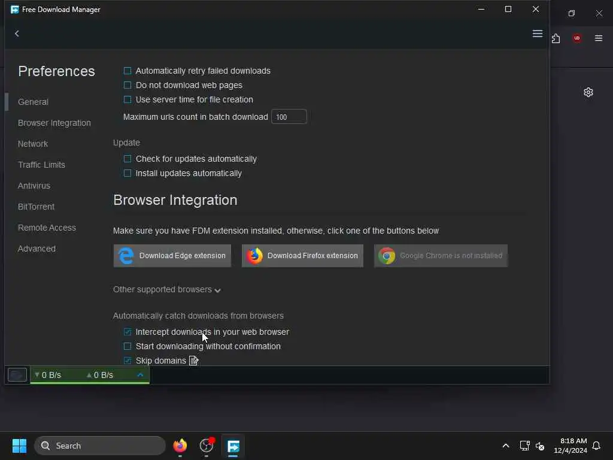This screenshot has height=460, width=613.
Task: Open browser extensions puzzle icon in background window
Action: pos(556,38)
